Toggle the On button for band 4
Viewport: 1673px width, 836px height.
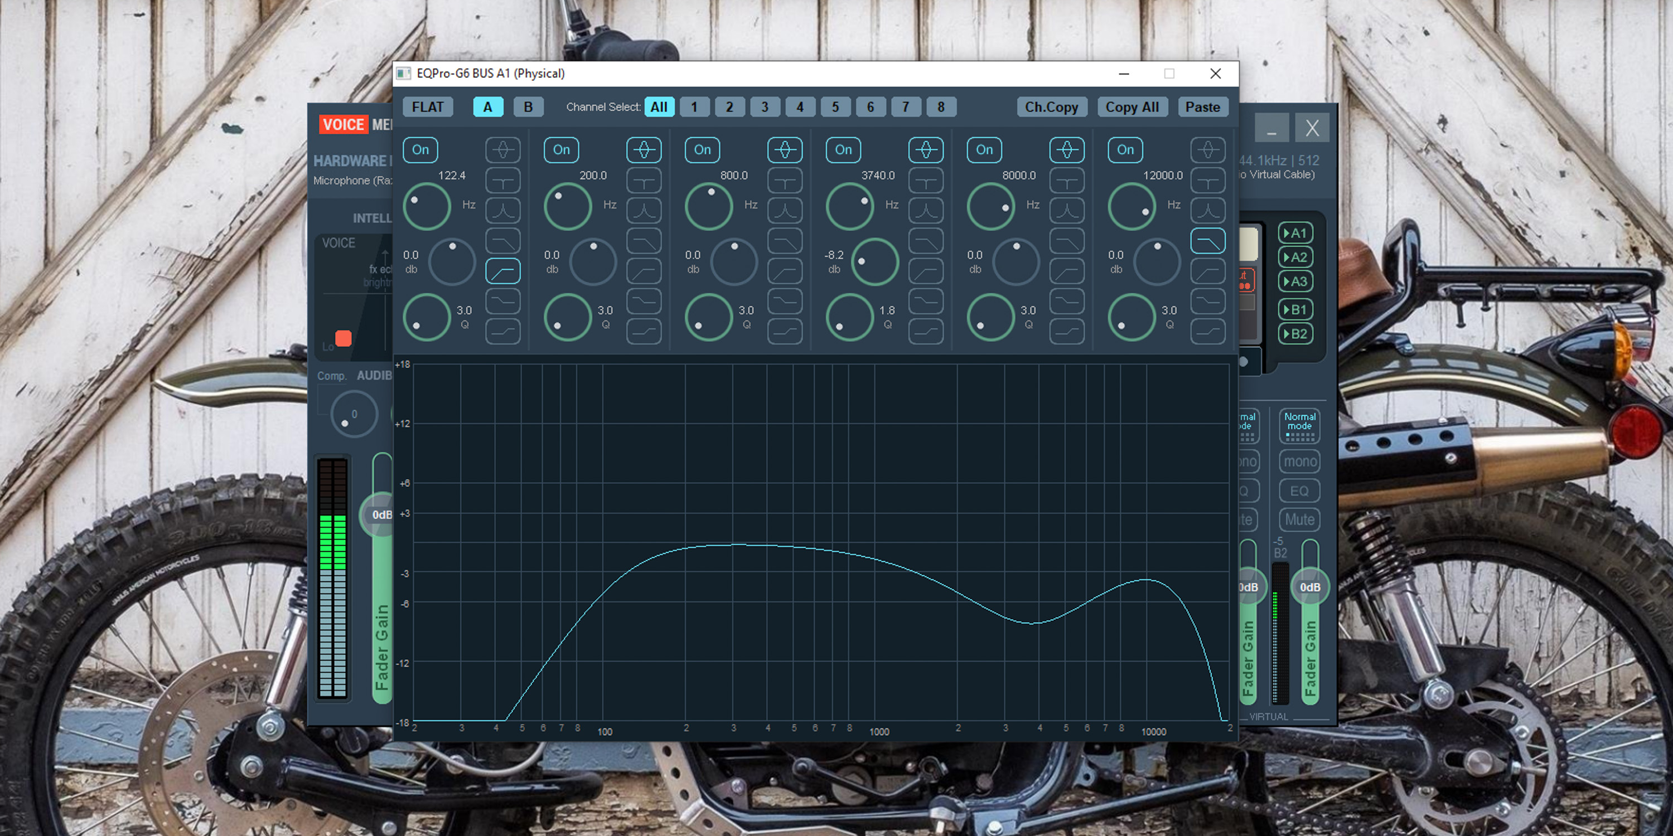[x=842, y=149]
